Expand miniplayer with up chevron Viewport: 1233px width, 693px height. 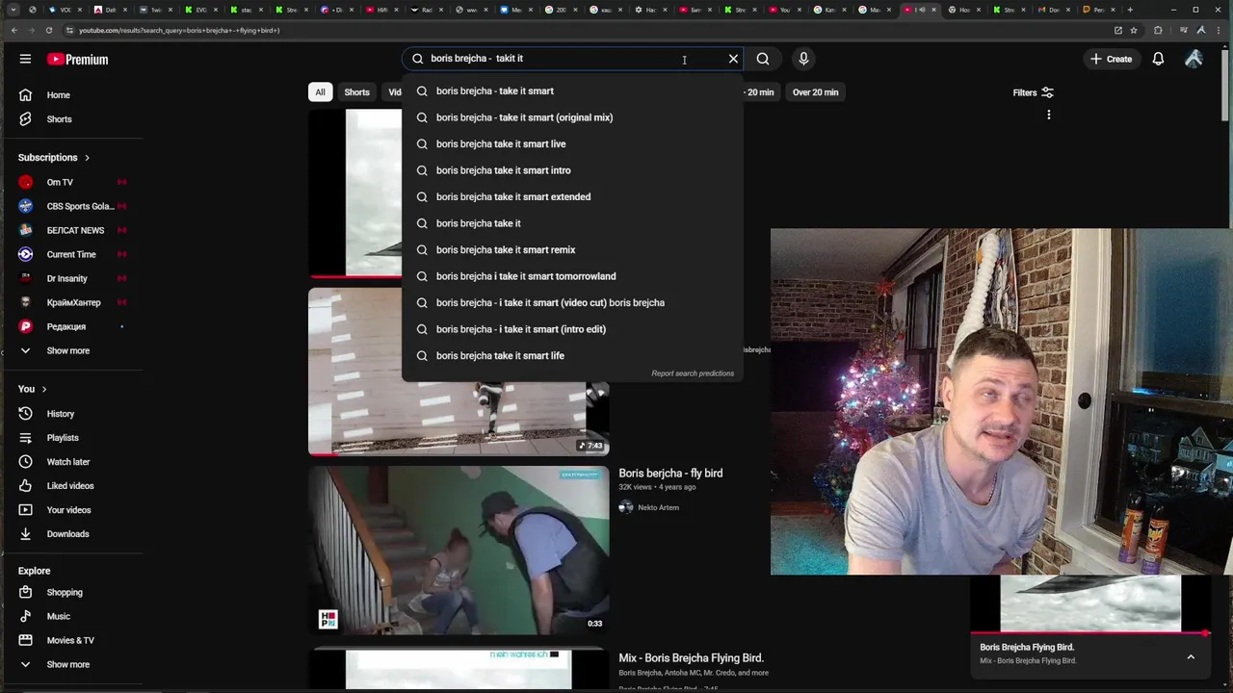(1191, 656)
